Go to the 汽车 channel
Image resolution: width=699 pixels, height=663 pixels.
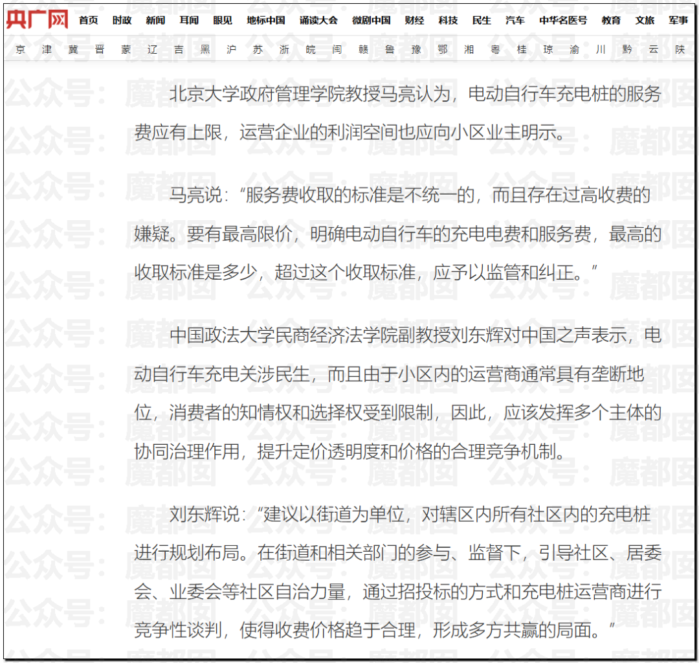515,20
